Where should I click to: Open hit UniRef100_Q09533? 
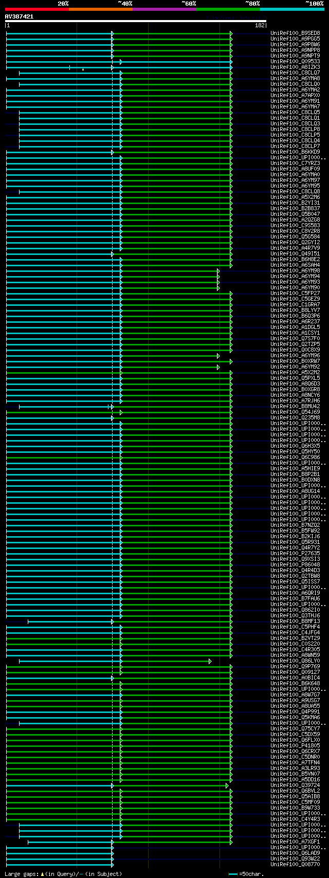pos(295,62)
